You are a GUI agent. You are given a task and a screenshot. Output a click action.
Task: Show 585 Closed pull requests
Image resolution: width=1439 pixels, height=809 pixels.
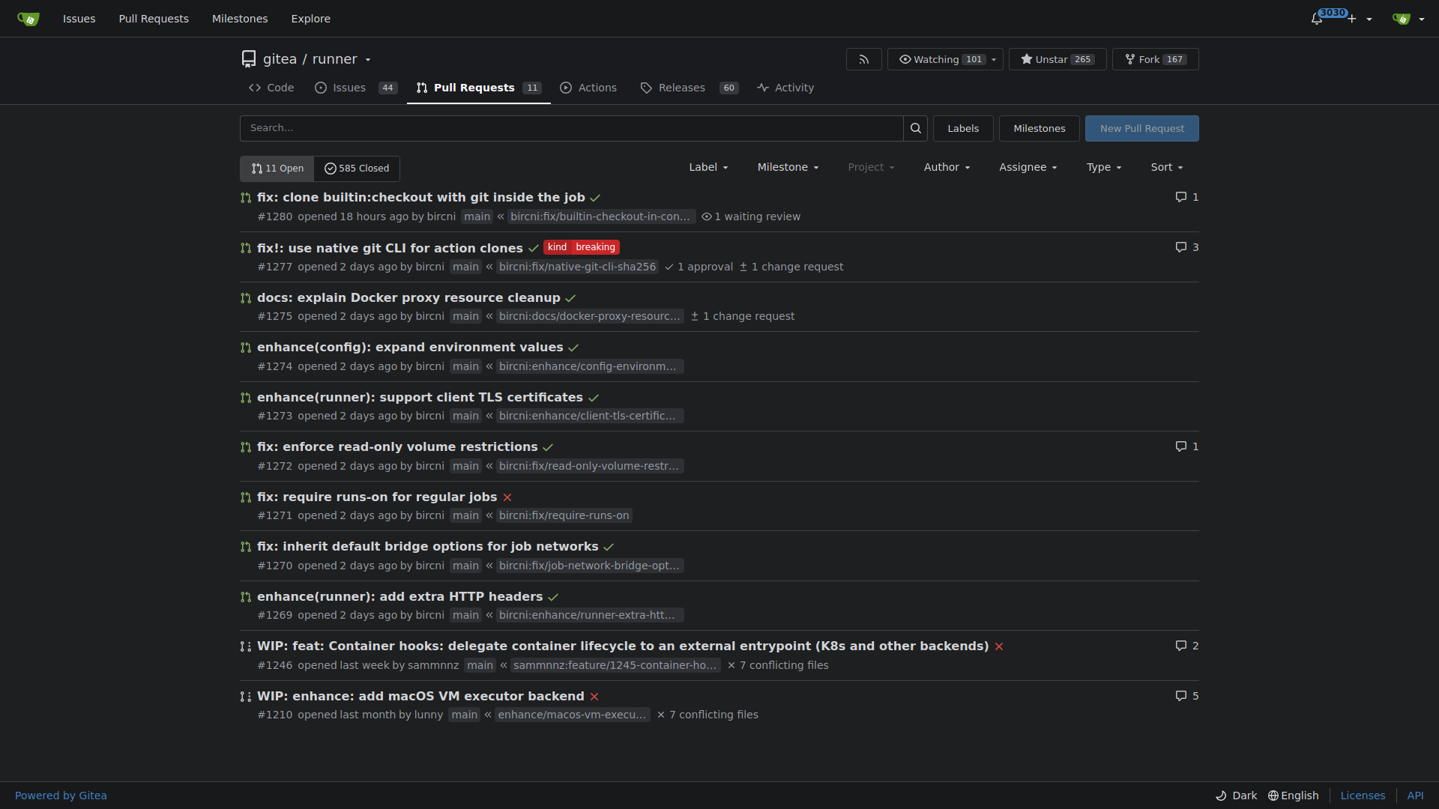[x=357, y=169]
